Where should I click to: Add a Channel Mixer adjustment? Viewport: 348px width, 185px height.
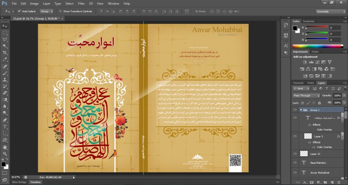pos(327,69)
